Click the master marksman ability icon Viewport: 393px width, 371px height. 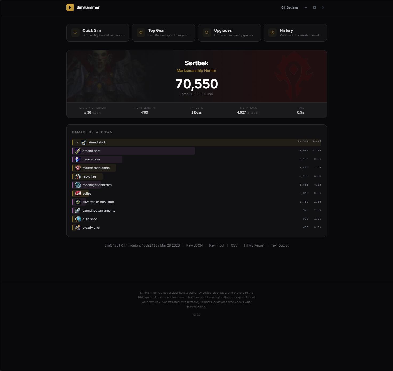pyautogui.click(x=78, y=168)
